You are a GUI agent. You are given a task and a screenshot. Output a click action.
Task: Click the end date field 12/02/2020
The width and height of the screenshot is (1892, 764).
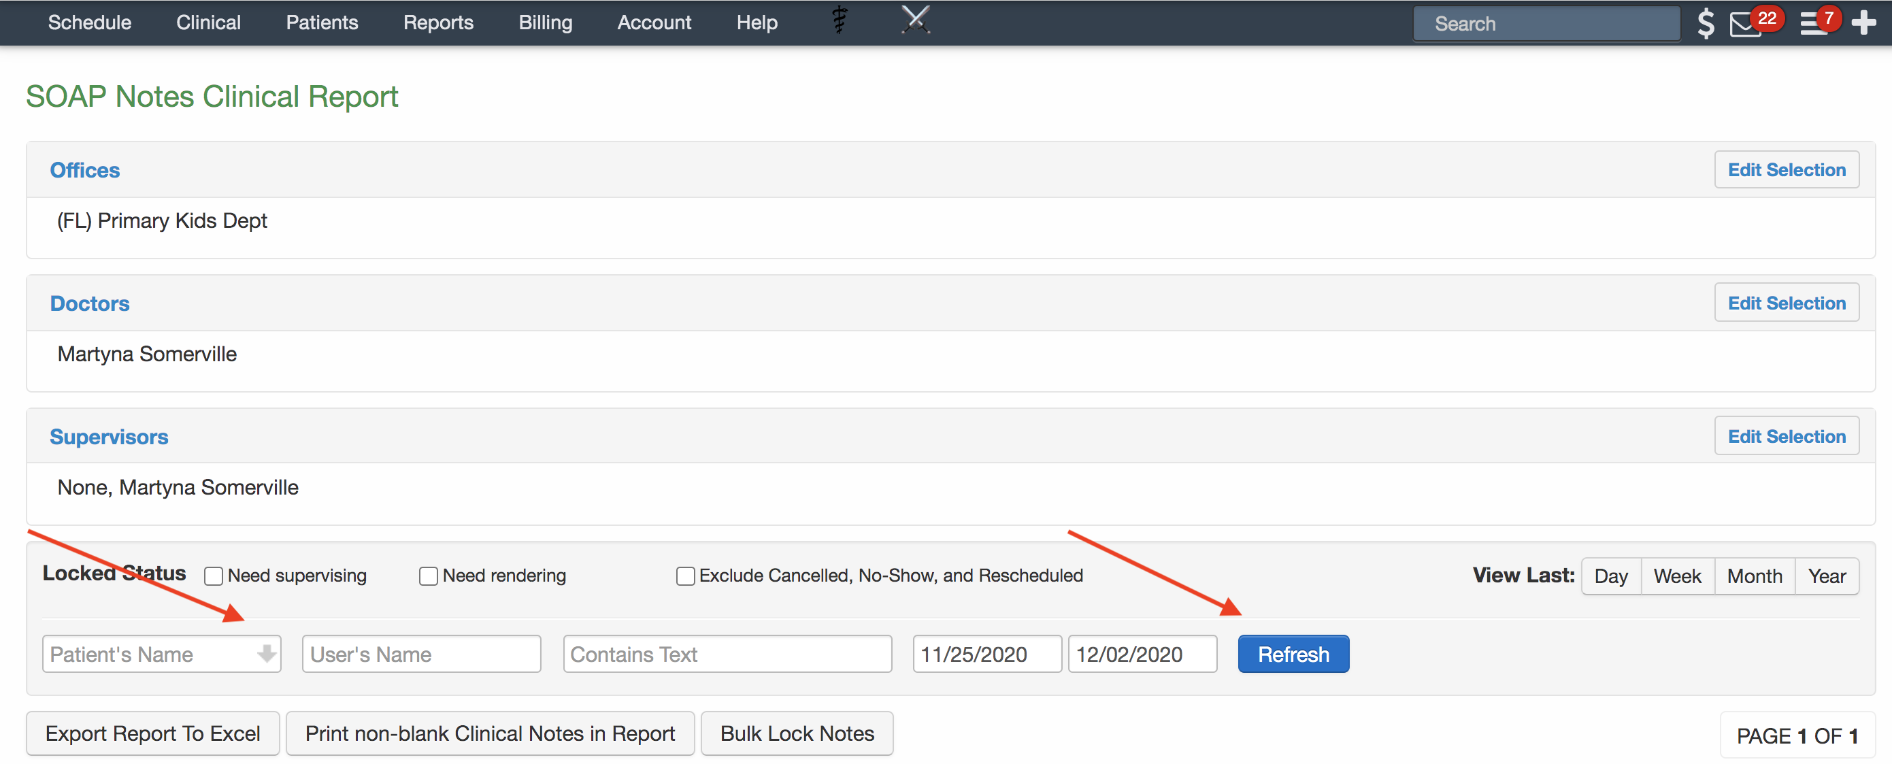1142,654
